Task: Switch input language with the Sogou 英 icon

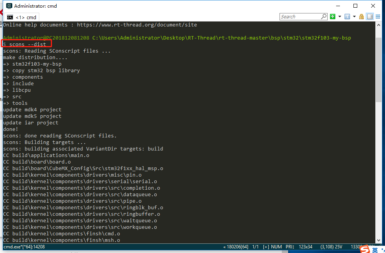Action: [375, 249]
